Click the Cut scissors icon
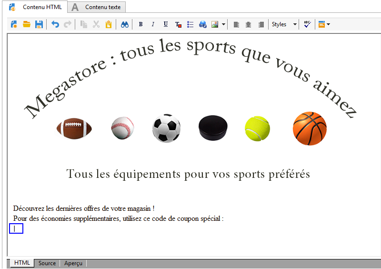The height and width of the screenshot is (269, 381). pyautogui.click(x=96, y=24)
